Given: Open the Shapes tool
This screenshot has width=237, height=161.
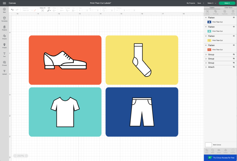Looking at the screenshot, I should click(x=4, y=36).
